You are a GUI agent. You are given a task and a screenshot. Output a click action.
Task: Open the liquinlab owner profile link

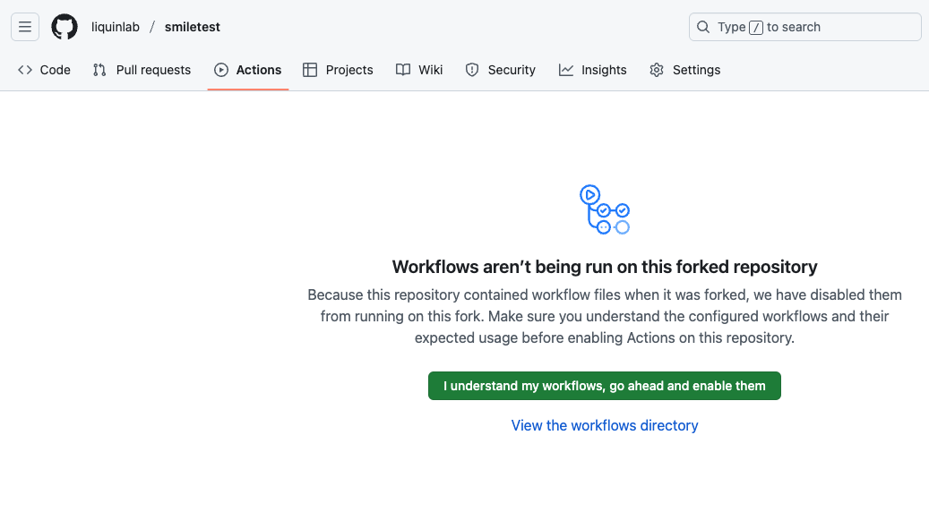pyautogui.click(x=116, y=27)
